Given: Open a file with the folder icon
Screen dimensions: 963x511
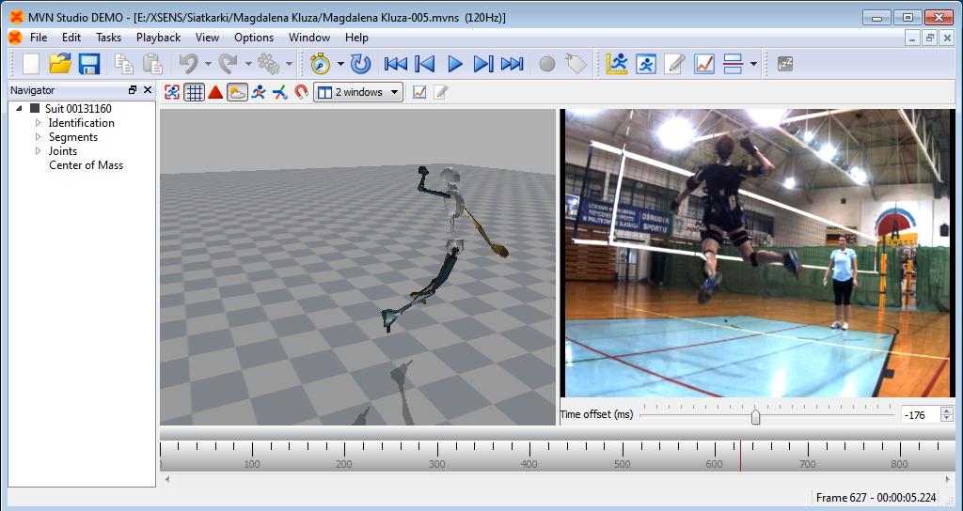Looking at the screenshot, I should click(x=59, y=63).
